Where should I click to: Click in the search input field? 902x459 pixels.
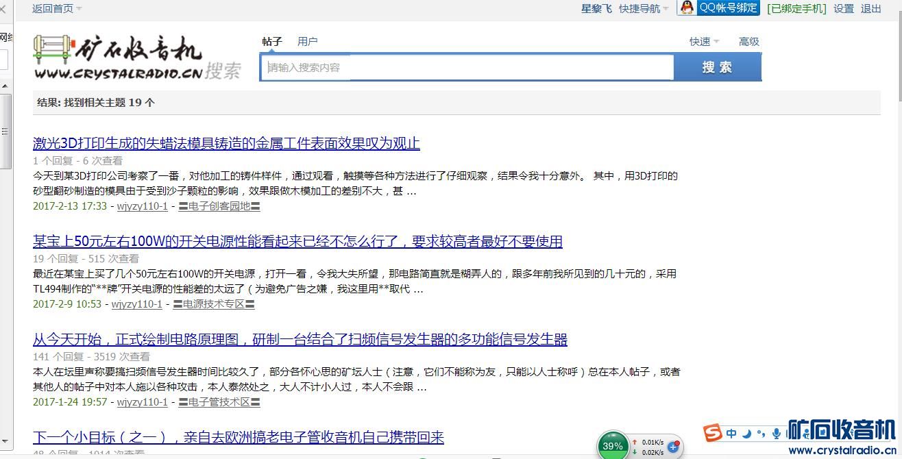pos(466,67)
